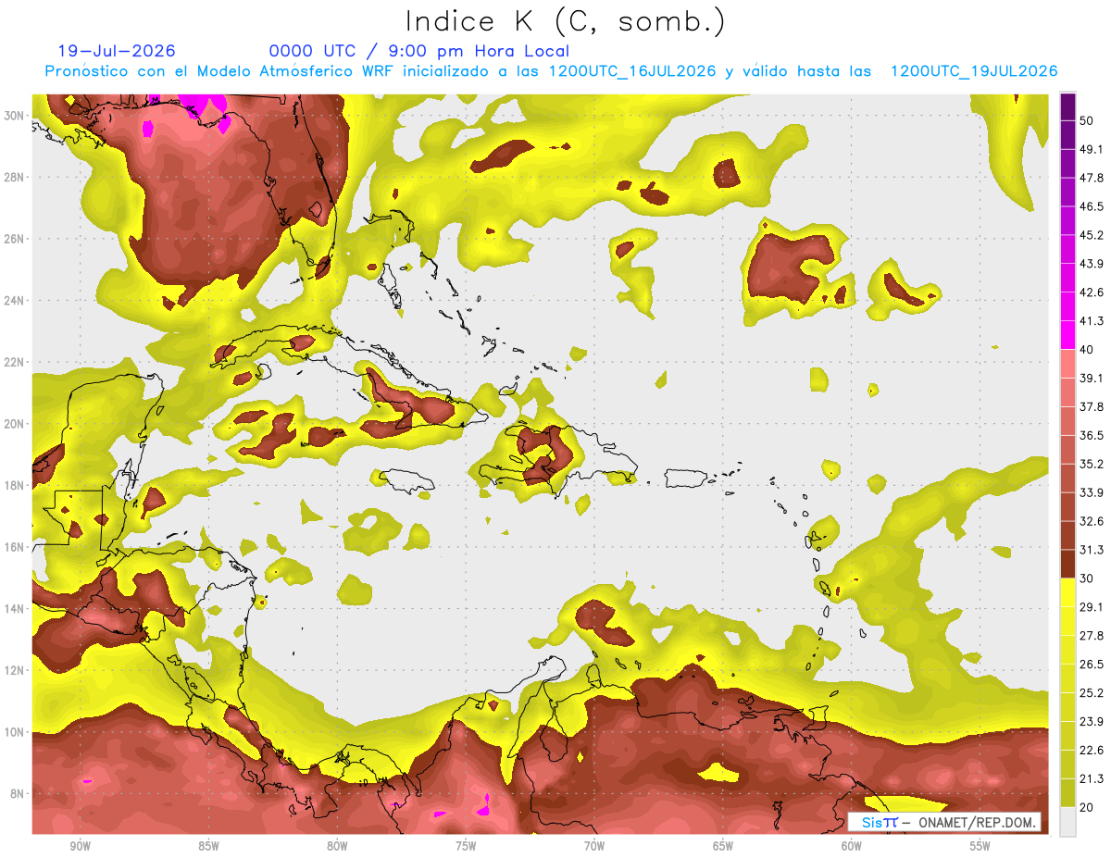Click the color bar value "39.1"
This screenshot has width=1111, height=858.
coord(1092,379)
